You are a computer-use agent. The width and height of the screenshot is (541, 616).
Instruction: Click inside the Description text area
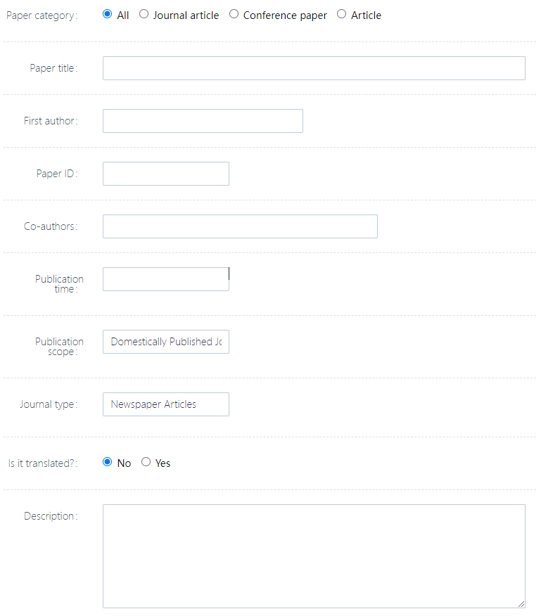(x=314, y=556)
